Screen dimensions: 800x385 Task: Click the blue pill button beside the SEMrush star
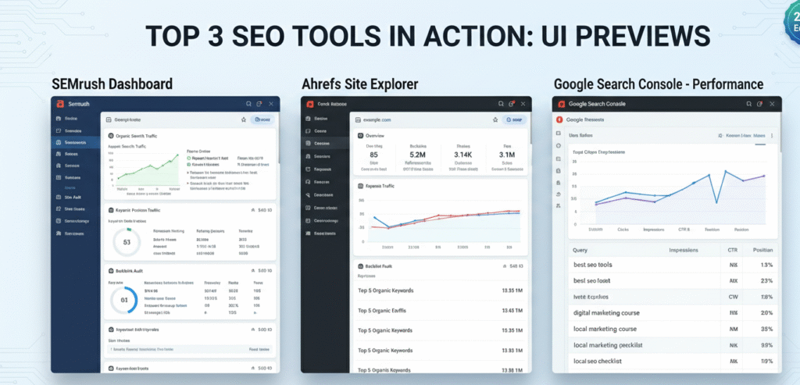coord(262,119)
